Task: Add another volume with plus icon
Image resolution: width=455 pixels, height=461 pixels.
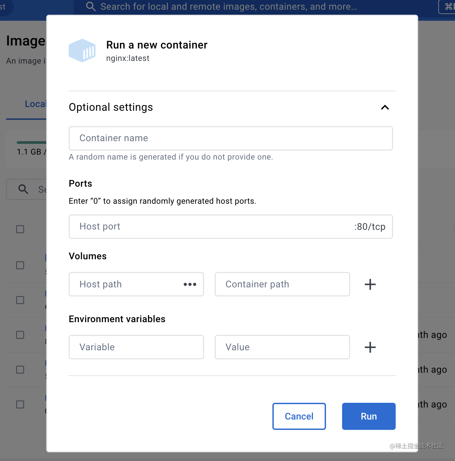Action: tap(370, 284)
